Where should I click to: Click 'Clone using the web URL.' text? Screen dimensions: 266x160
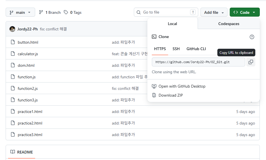tap(174, 72)
